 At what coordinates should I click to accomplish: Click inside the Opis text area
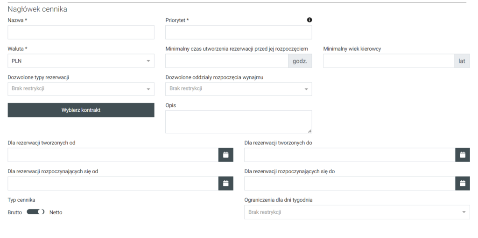coord(239,122)
